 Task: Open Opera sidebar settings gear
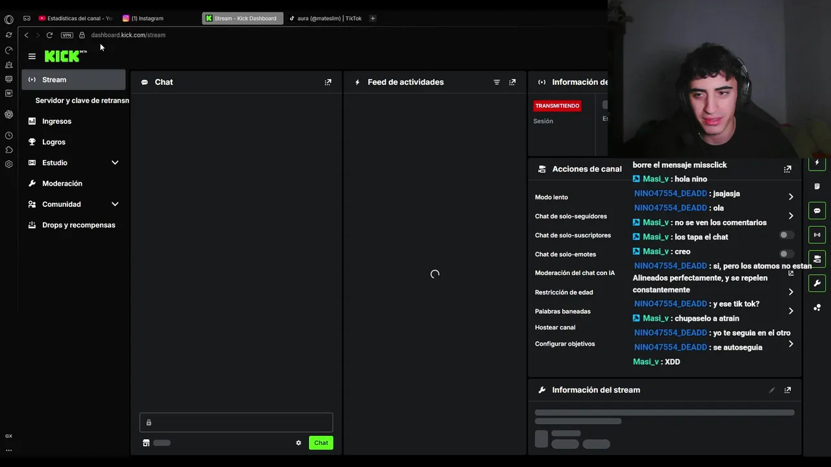click(8, 164)
